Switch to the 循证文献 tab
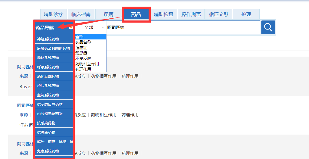Viewport: 309px width, 159px height. point(219,14)
